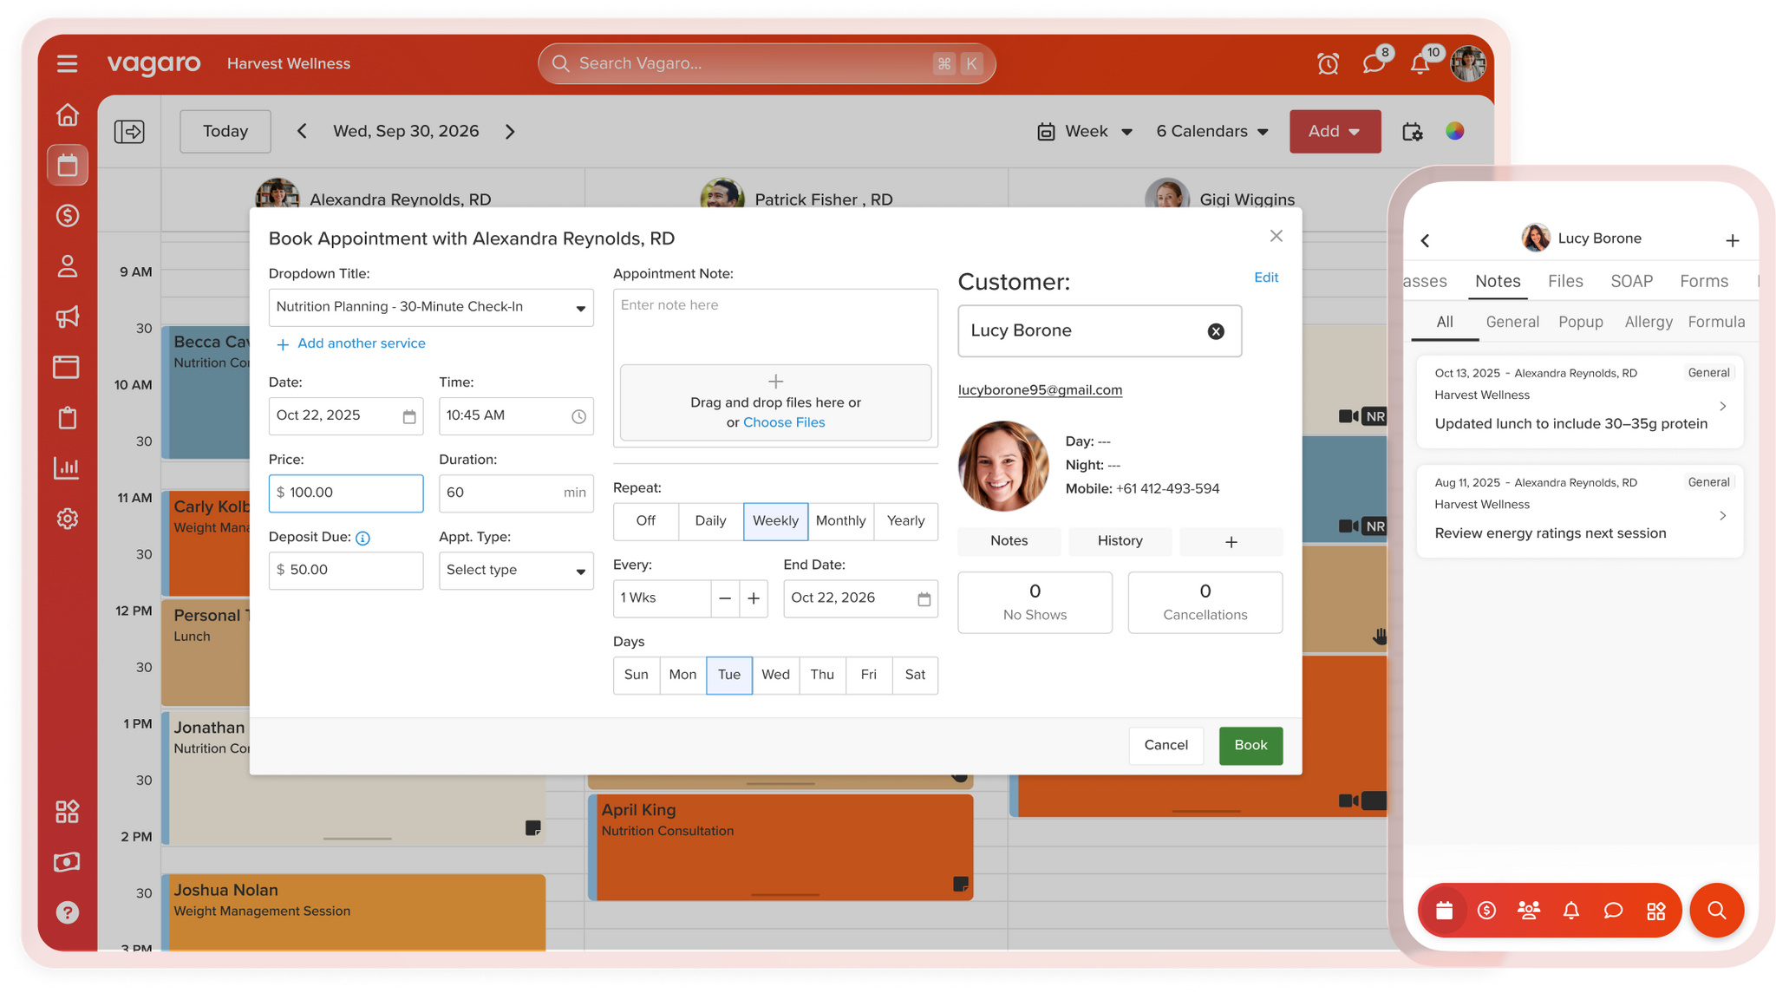1776x993 pixels.
Task: Click Choose Files link
Action: click(x=784, y=422)
